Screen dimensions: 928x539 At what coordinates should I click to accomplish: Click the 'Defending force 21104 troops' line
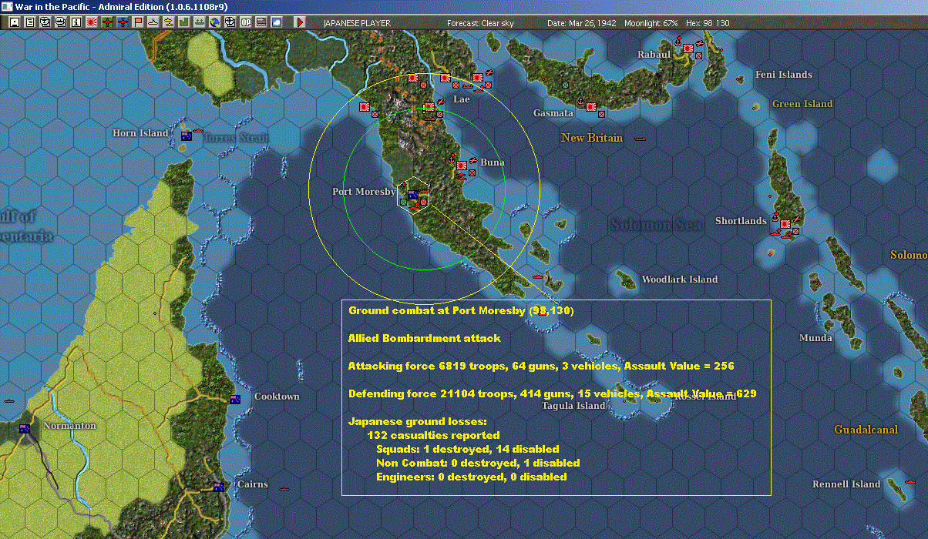click(553, 393)
